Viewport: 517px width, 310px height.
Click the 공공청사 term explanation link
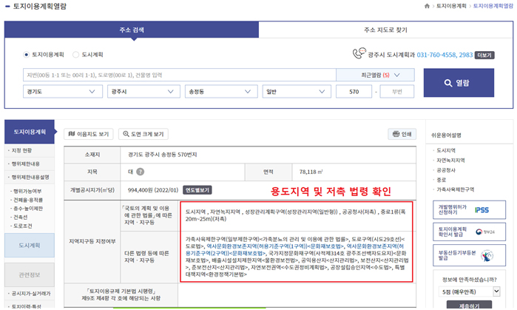click(446, 170)
